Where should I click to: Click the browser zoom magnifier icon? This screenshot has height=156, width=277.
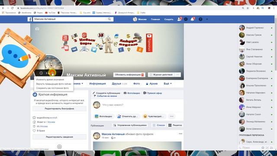[x=243, y=8]
